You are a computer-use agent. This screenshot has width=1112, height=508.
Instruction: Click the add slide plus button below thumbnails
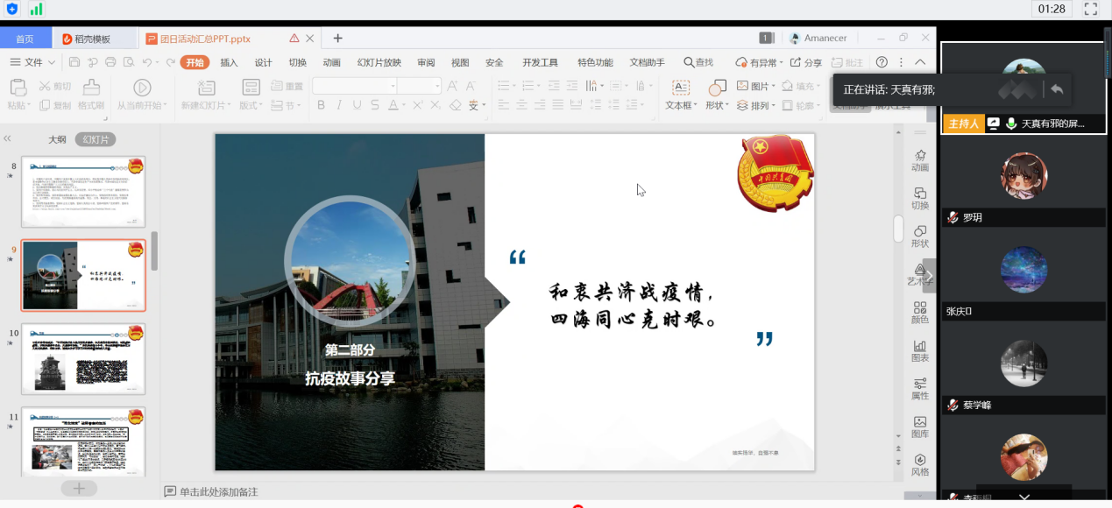(79, 488)
